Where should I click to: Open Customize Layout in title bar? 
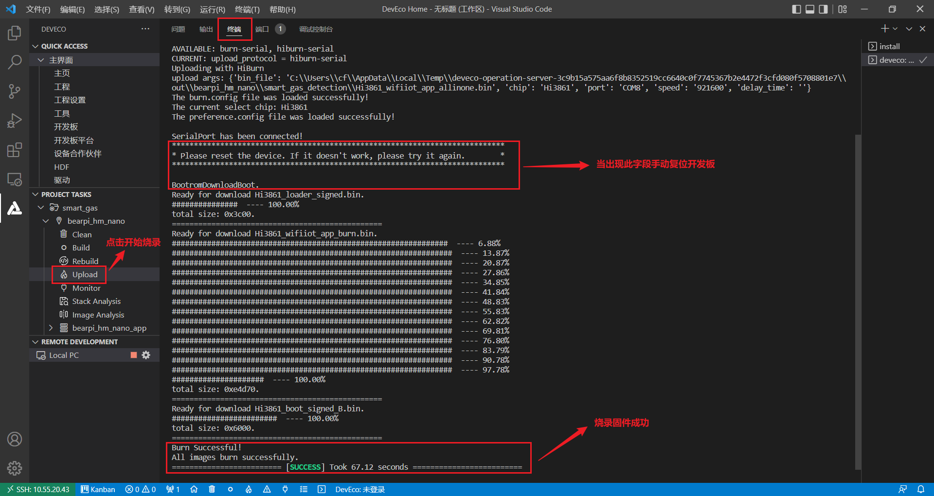pos(843,9)
